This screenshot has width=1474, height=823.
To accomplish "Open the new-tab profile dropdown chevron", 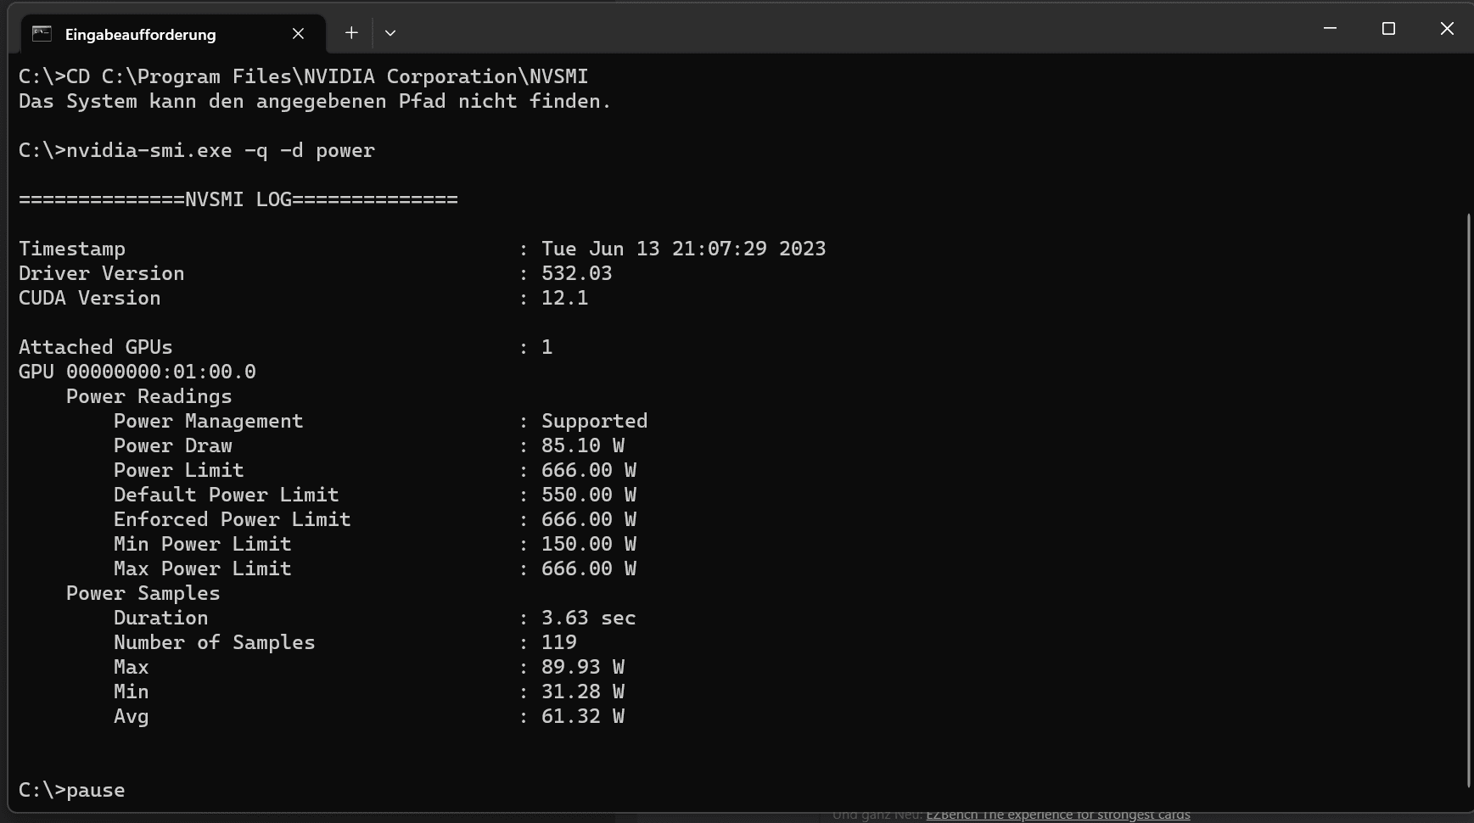I will tap(390, 33).
